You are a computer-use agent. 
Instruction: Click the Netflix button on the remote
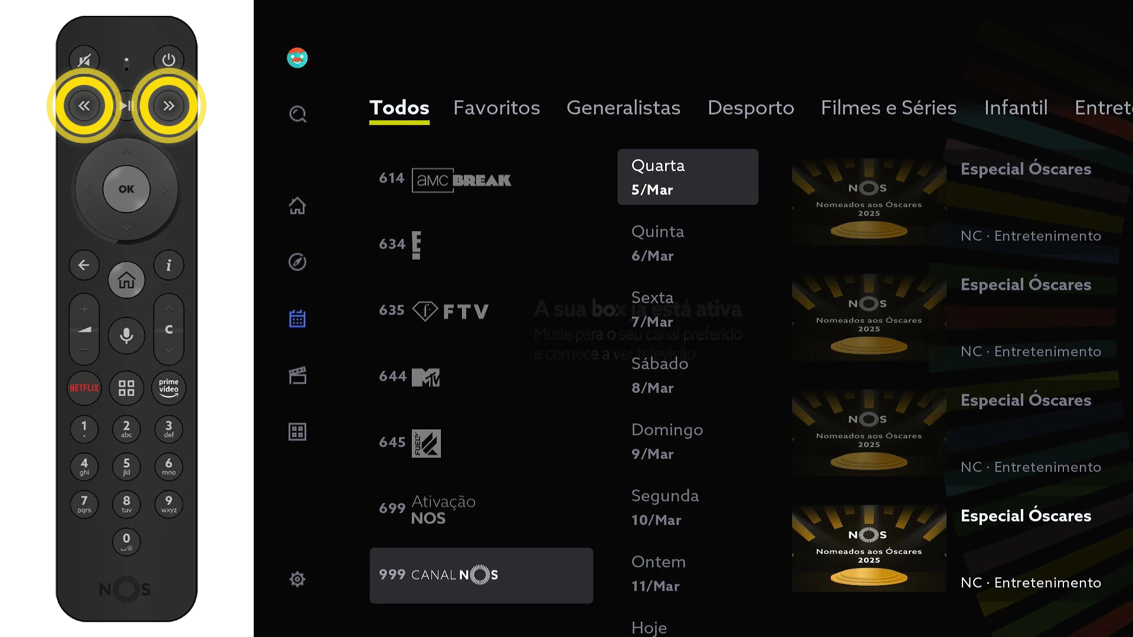tap(84, 388)
